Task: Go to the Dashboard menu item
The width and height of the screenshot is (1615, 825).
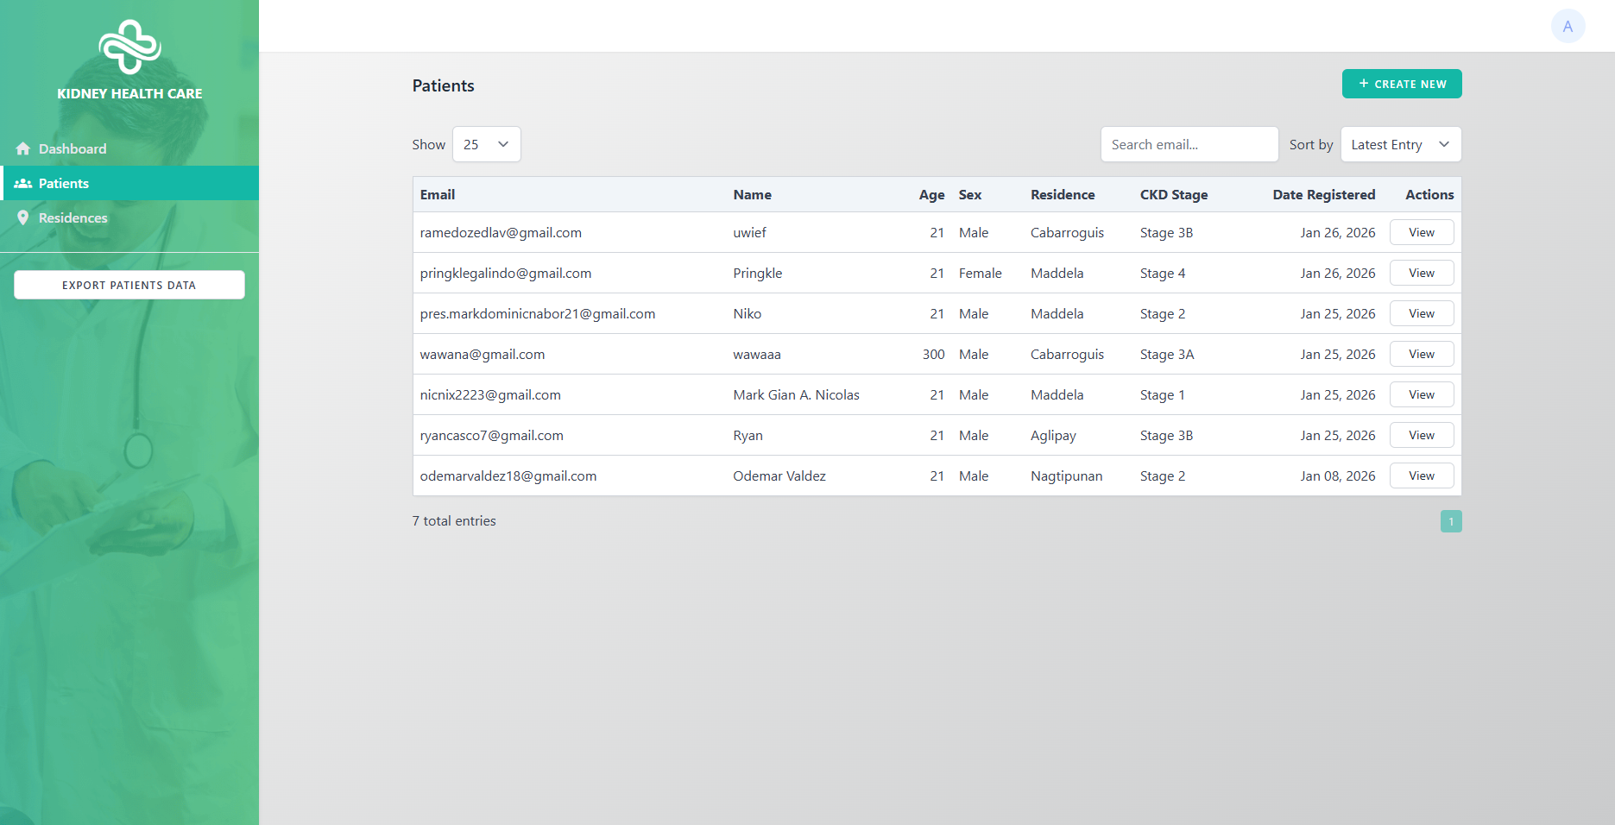Action: [x=73, y=148]
